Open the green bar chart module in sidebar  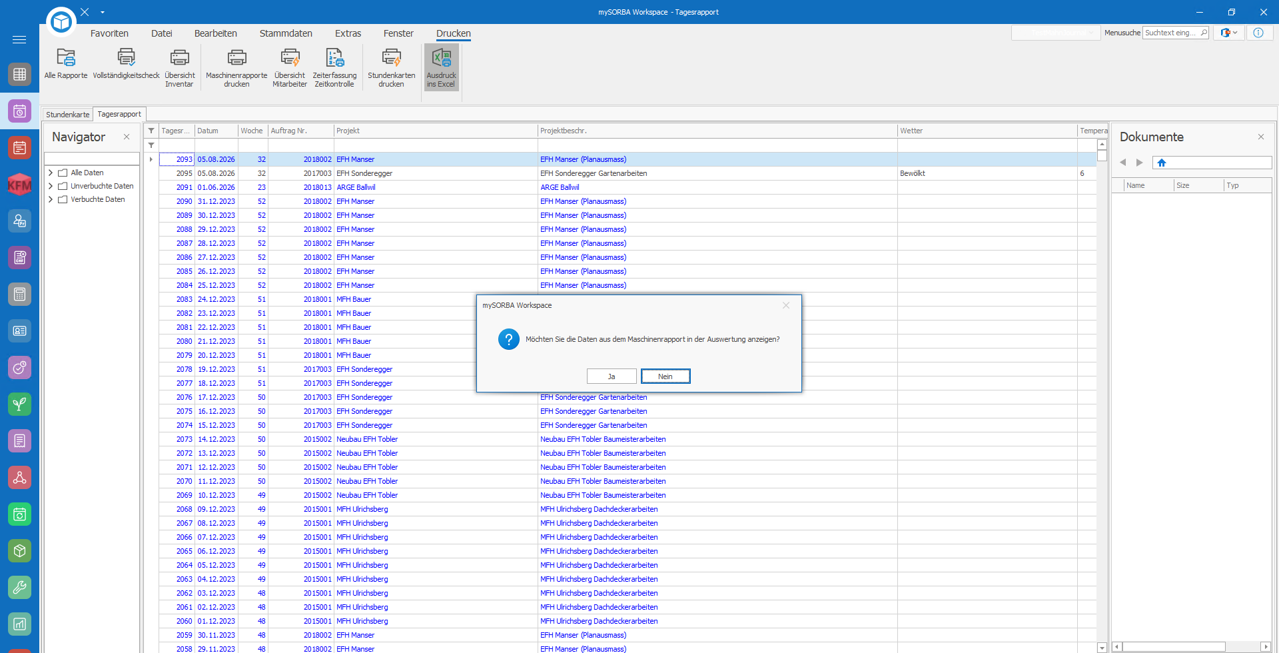[19, 624]
